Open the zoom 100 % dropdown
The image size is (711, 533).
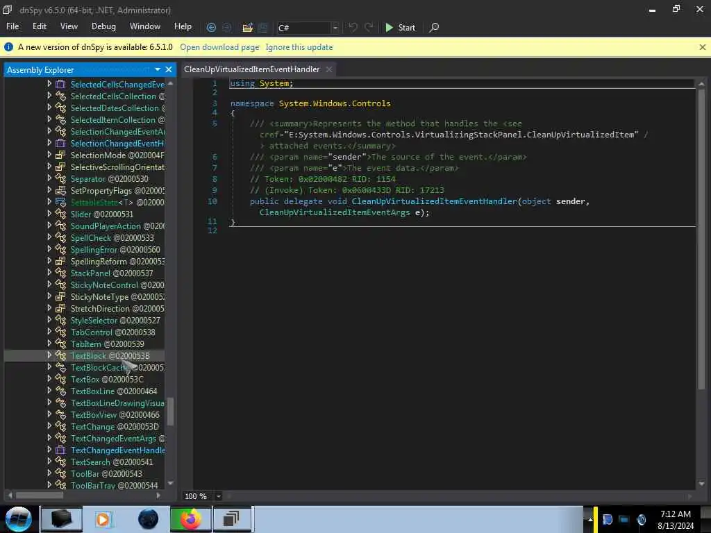(x=218, y=496)
